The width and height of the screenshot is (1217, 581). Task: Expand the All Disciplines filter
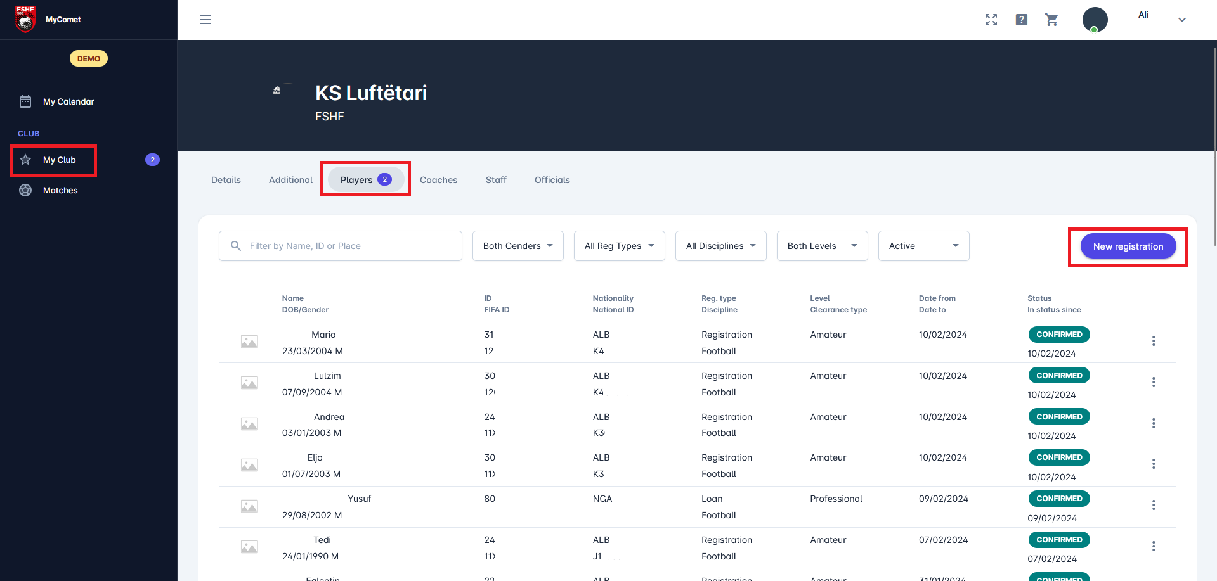tap(720, 246)
